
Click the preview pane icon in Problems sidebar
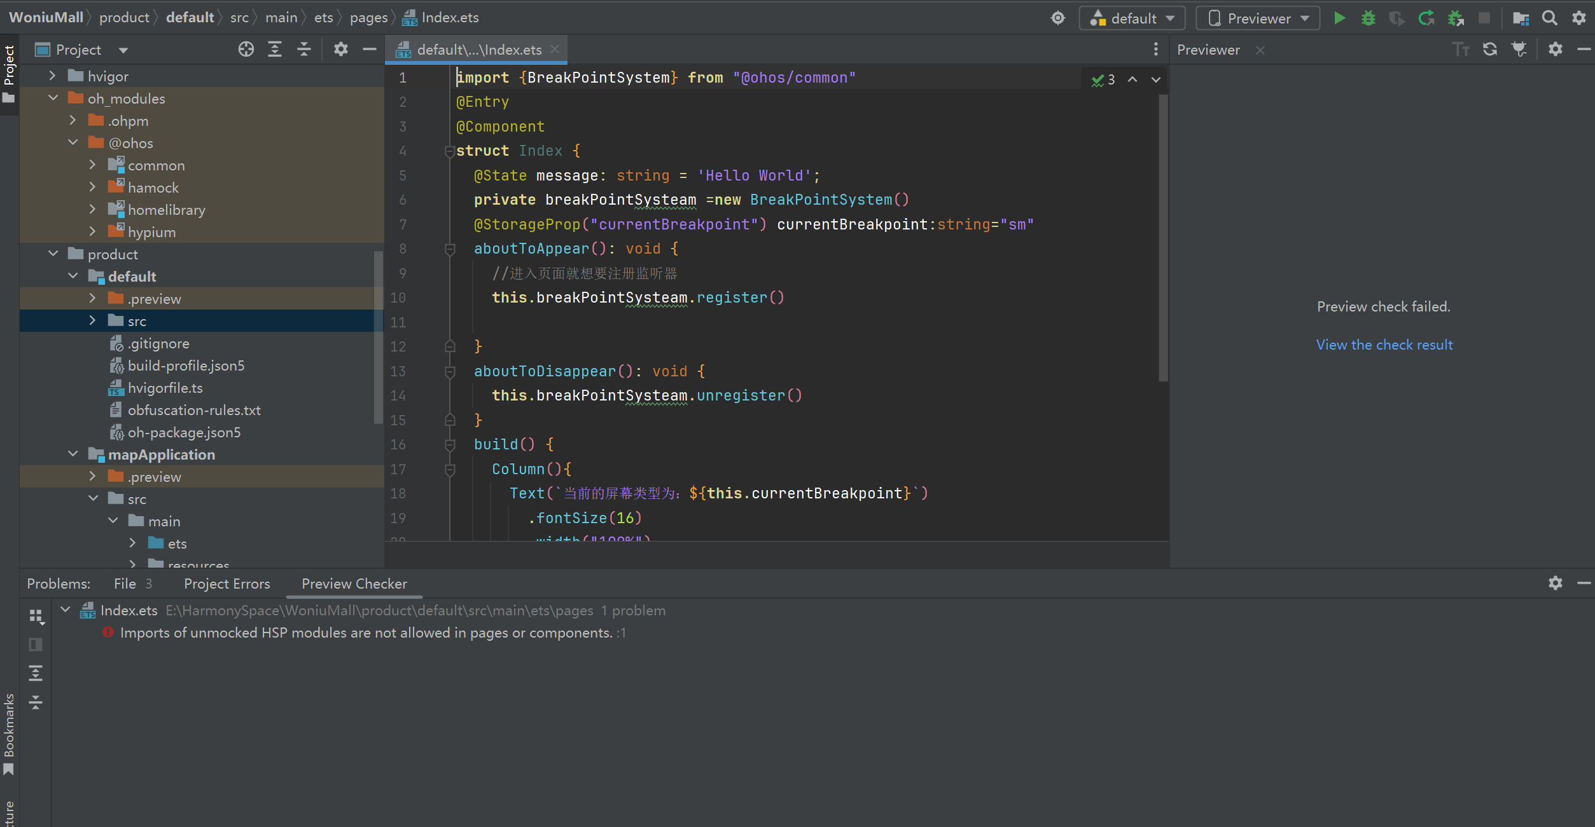pos(36,645)
